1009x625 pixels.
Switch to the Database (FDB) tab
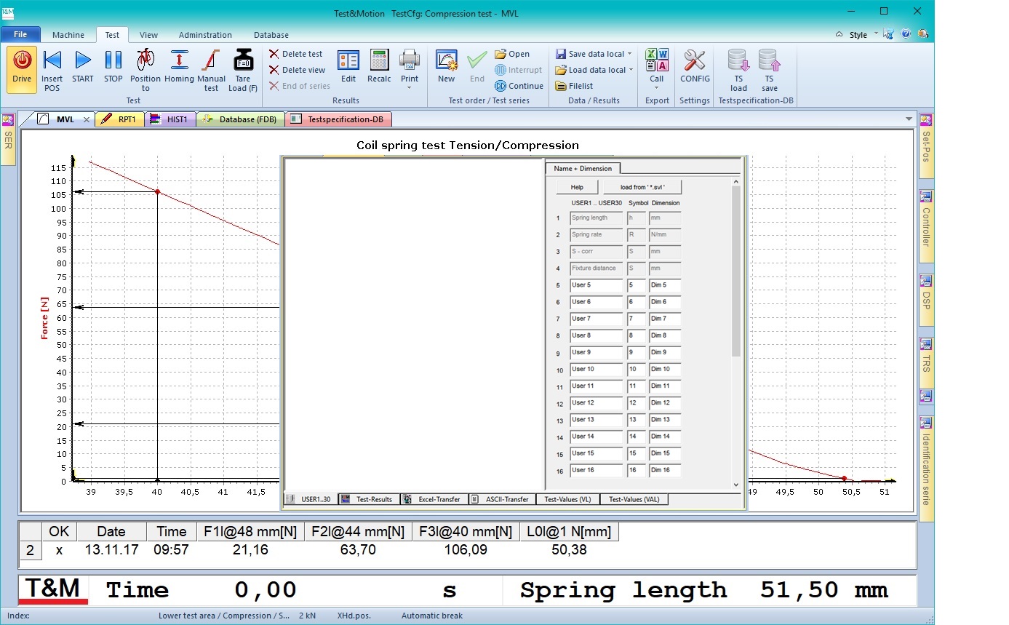(241, 119)
